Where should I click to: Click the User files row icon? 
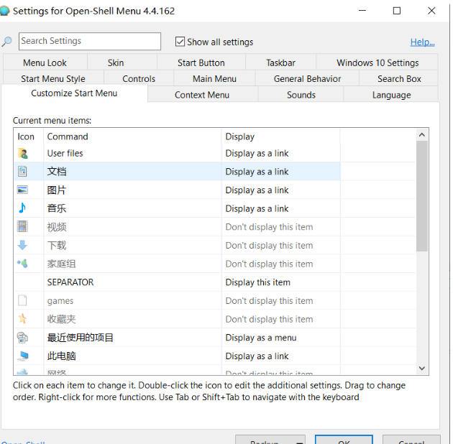(x=23, y=153)
